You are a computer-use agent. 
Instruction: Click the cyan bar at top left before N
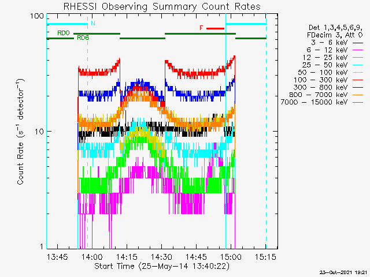pos(67,24)
